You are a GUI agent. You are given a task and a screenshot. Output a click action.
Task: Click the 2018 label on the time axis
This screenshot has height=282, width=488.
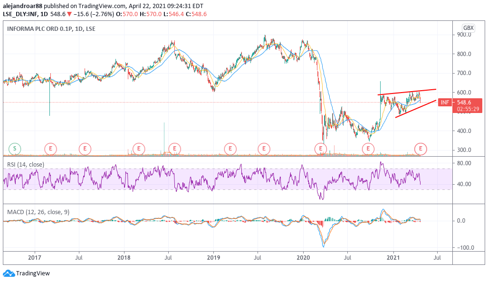coord(124,258)
